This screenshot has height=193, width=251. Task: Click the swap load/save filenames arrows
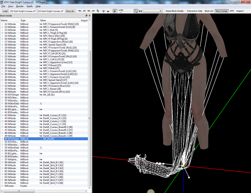coord(37,11)
